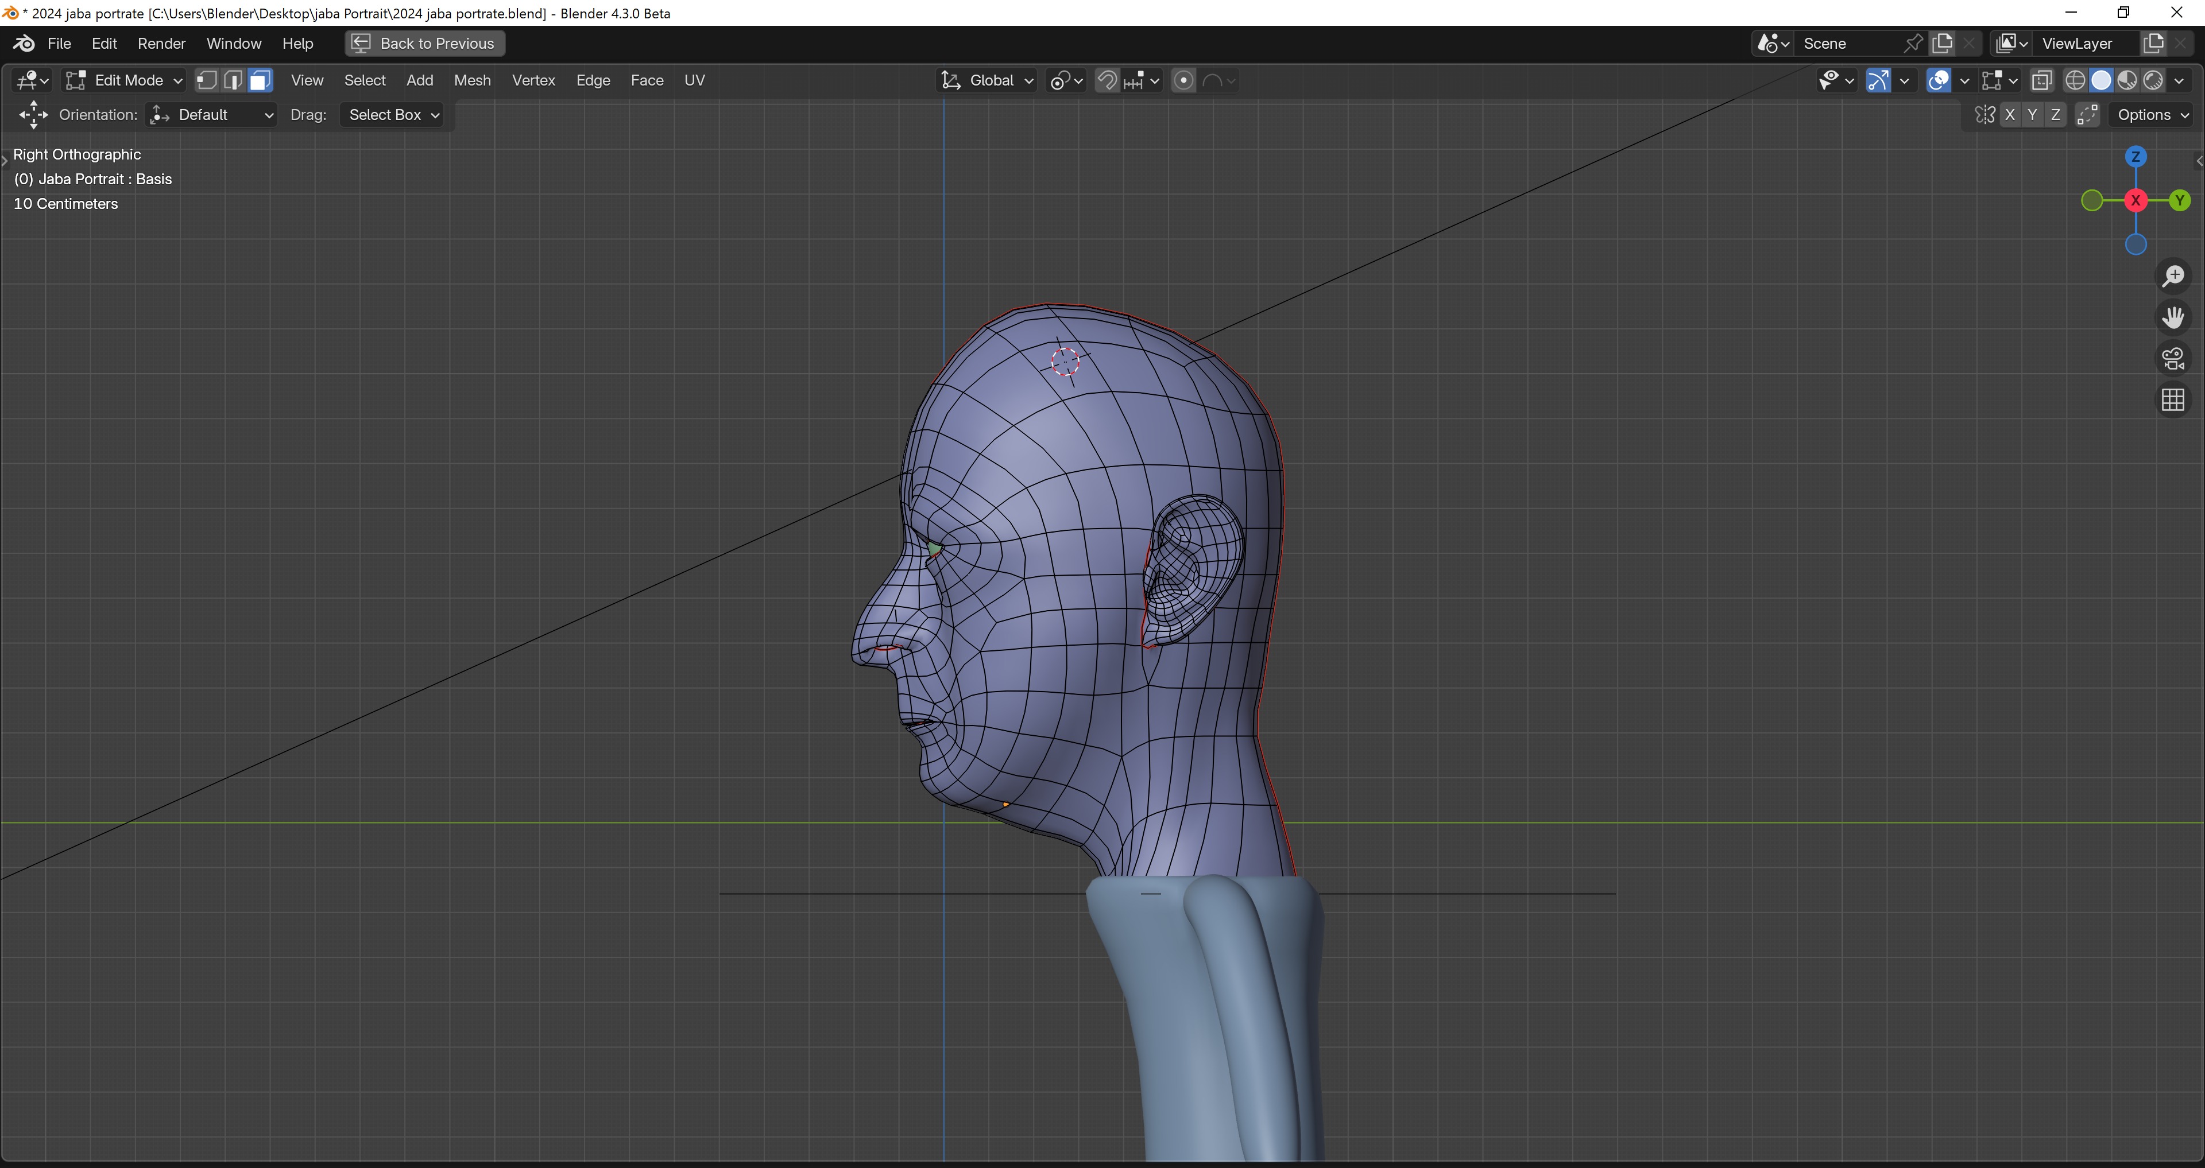Open the view layer browse icon
2205x1168 pixels.
tap(2011, 43)
